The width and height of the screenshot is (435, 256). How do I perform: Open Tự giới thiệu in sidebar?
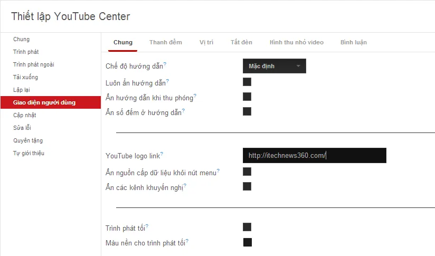(x=51, y=153)
